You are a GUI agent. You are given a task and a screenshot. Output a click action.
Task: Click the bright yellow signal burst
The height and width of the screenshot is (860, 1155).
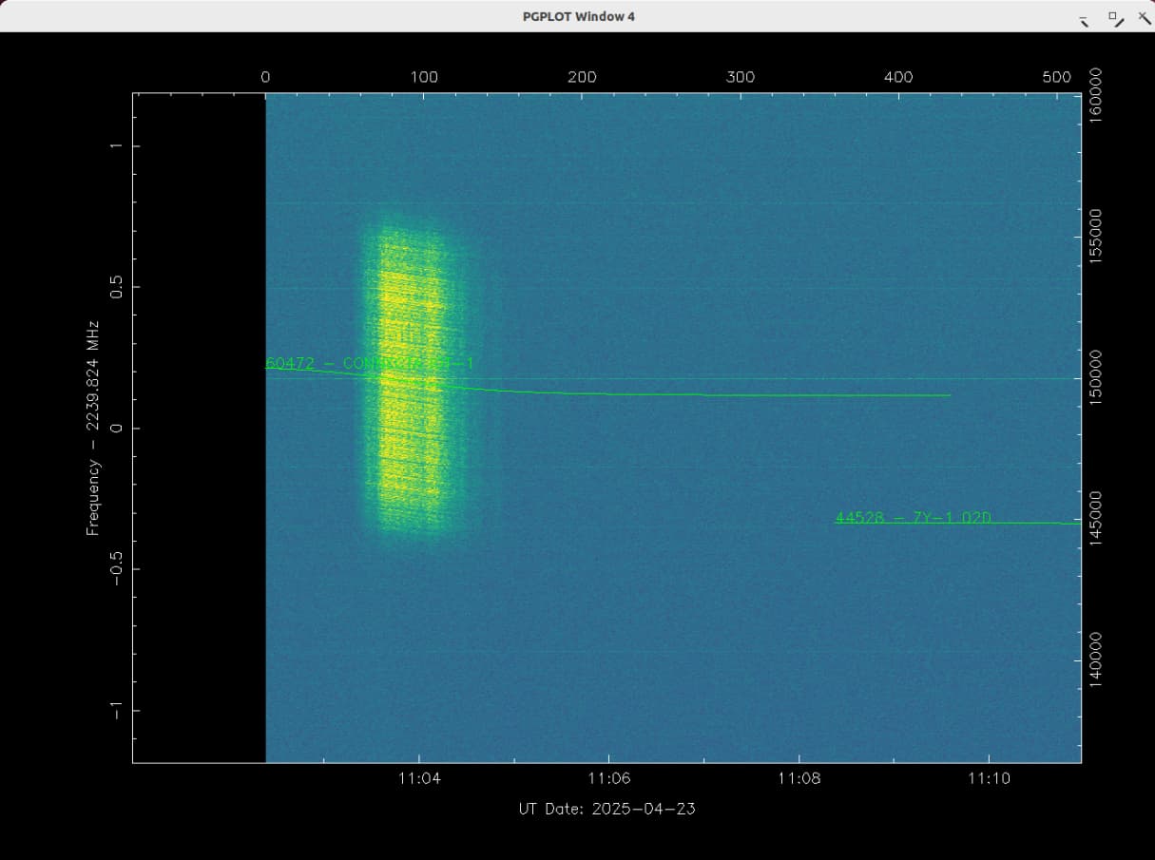409,380
